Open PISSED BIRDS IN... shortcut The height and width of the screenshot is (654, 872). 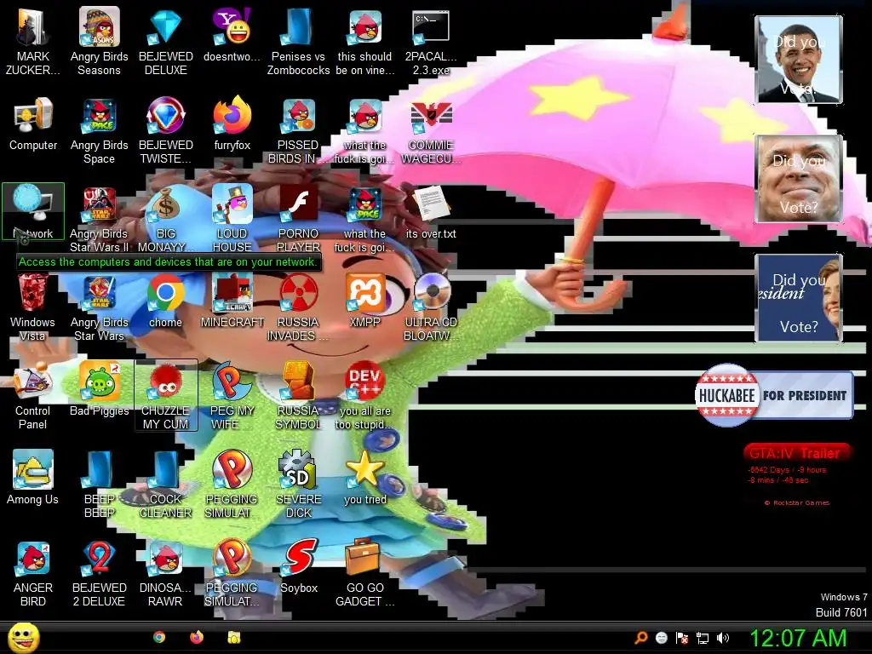[299, 130]
